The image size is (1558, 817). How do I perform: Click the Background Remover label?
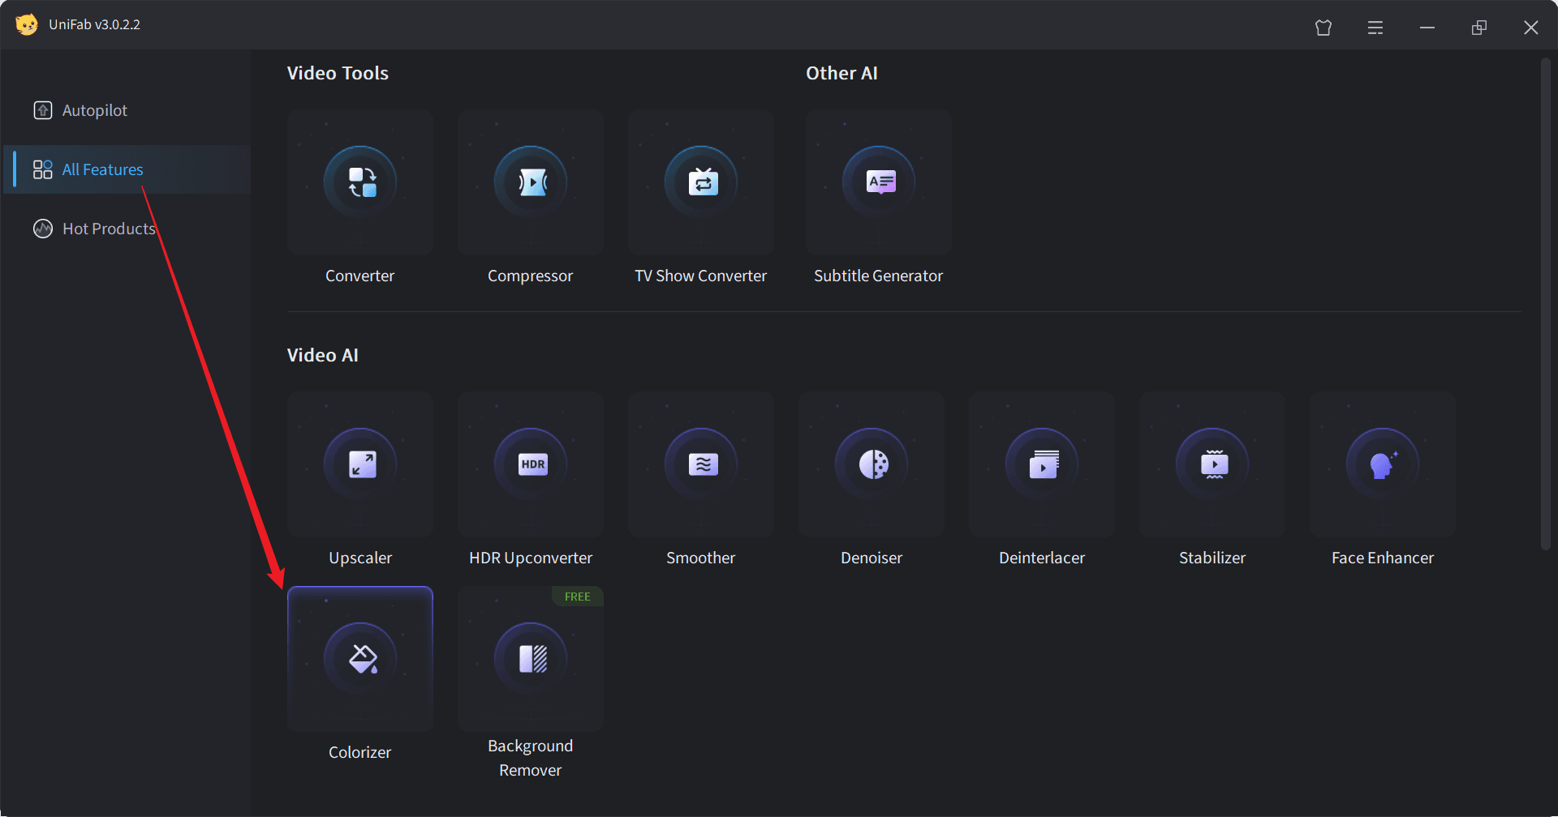[531, 758]
